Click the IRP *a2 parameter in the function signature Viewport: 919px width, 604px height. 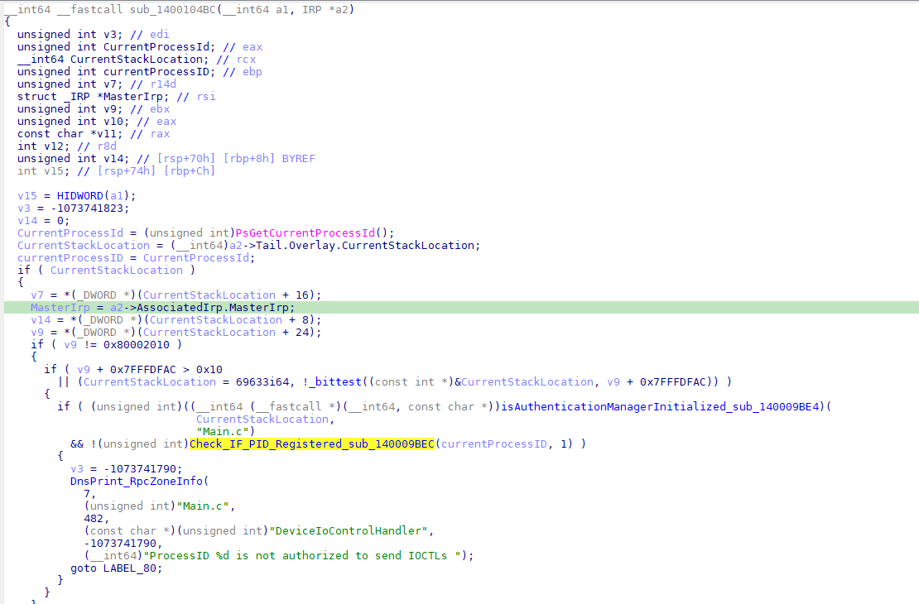(x=325, y=9)
